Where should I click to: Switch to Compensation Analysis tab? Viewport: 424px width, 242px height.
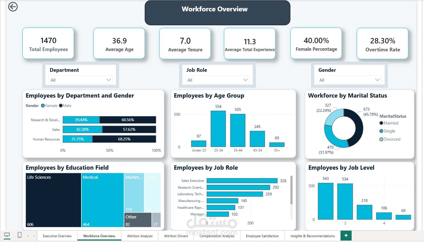(x=217, y=236)
